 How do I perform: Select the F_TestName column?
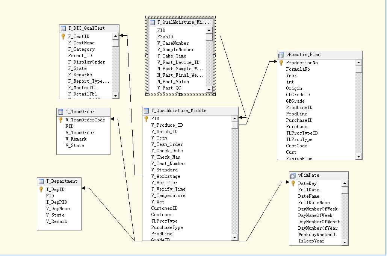(x=81, y=43)
